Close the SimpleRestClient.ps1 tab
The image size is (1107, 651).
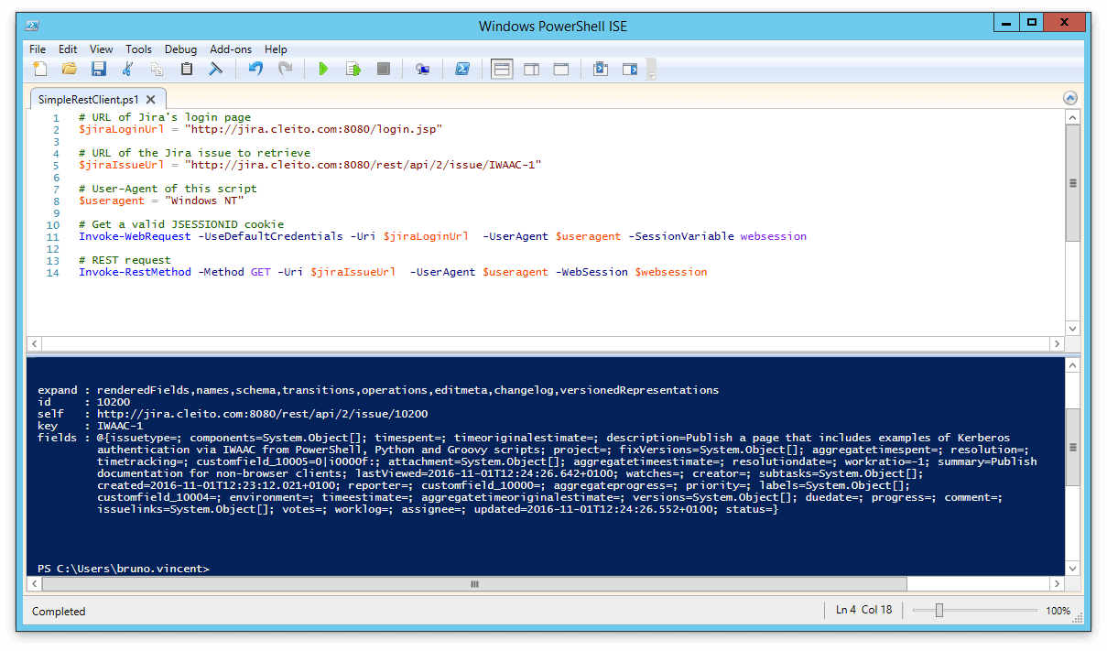pos(151,100)
